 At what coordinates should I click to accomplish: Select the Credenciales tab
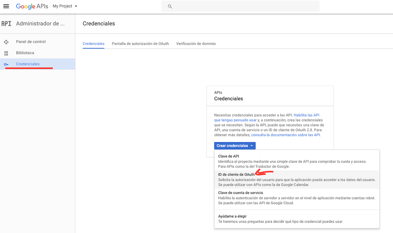coord(93,43)
